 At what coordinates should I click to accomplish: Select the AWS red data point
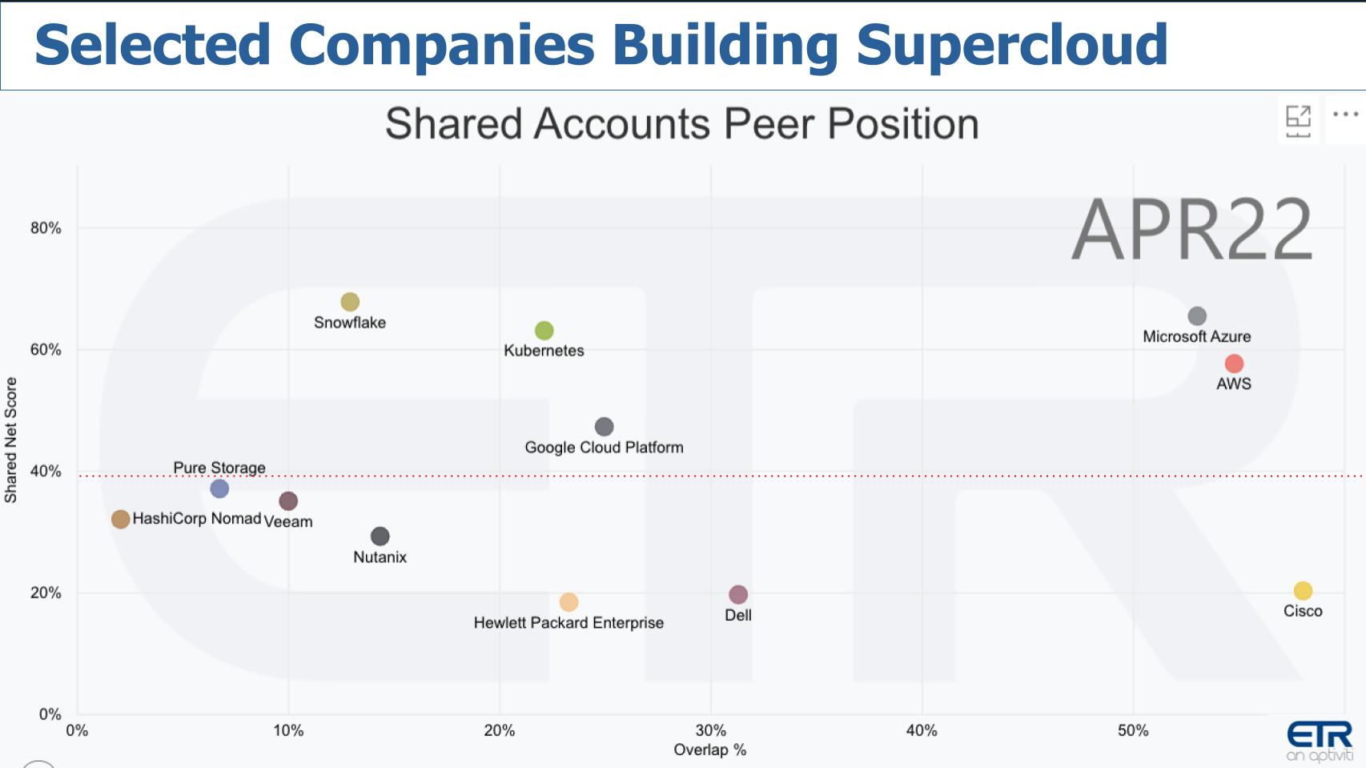pyautogui.click(x=1235, y=362)
